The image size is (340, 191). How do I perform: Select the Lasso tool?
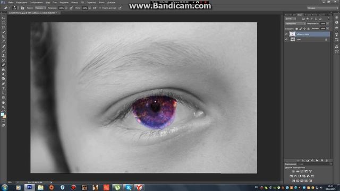[3, 28]
